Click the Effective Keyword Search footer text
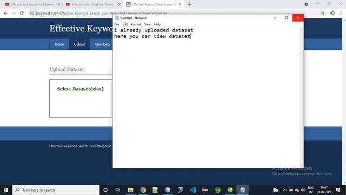This screenshot has width=346, height=195. (81, 146)
